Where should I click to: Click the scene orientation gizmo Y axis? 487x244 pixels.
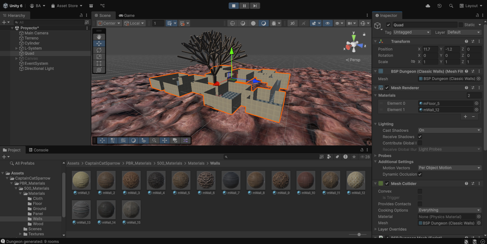point(354,37)
